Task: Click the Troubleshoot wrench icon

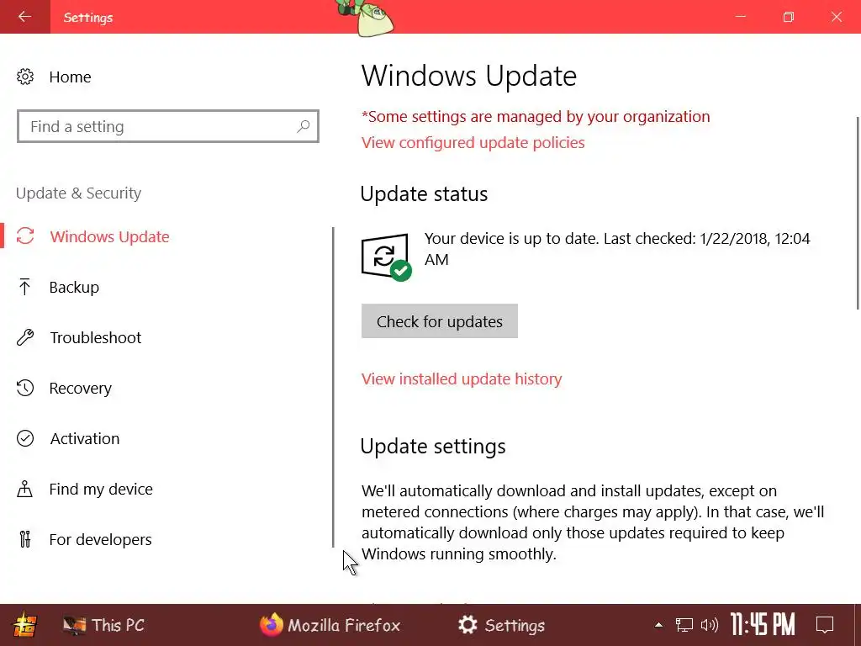Action: (25, 337)
